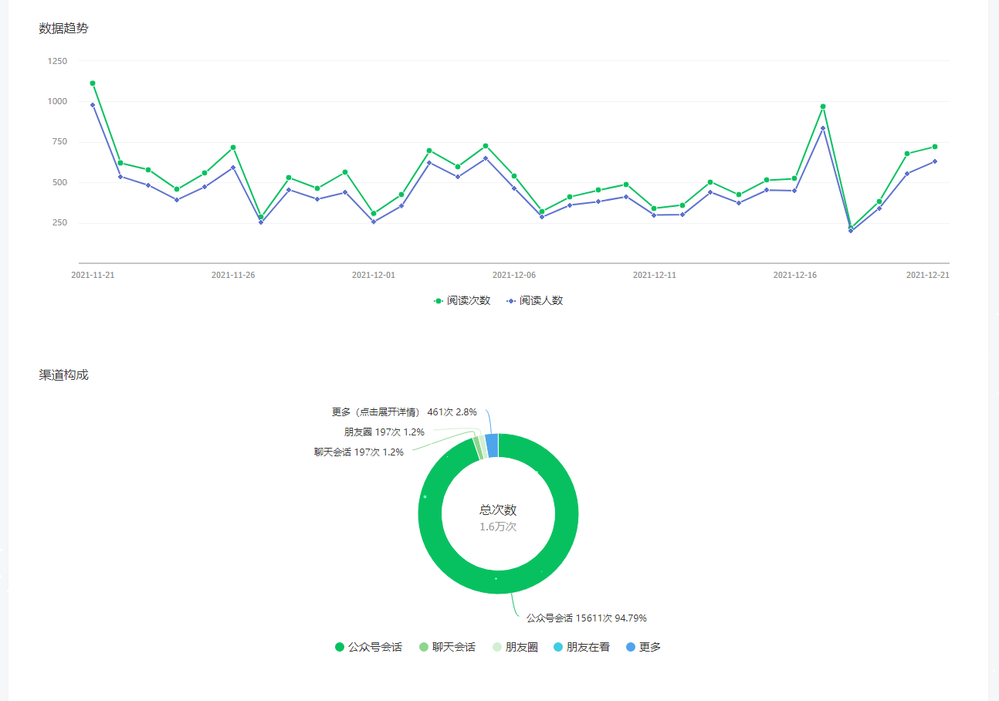The height and width of the screenshot is (701, 999).
Task: Toggle 公众号会话 in the donut legend
Action: click(x=368, y=647)
